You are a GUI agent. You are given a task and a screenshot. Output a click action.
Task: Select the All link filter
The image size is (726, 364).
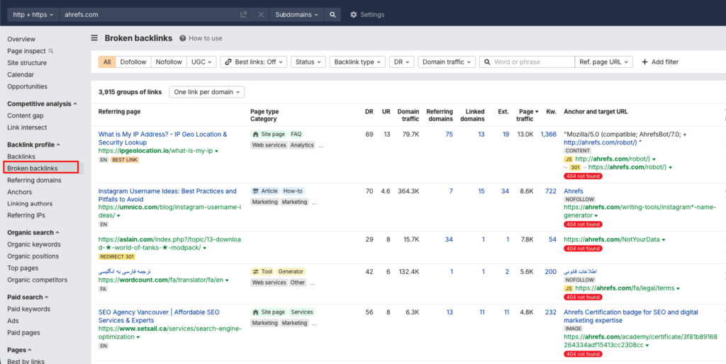tap(107, 62)
